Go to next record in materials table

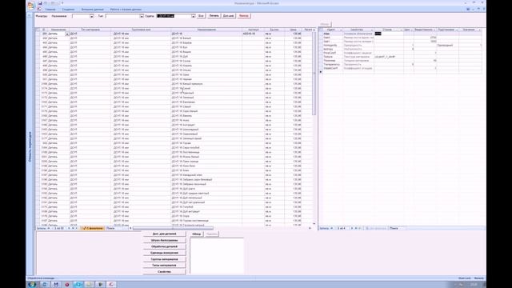click(x=69, y=228)
